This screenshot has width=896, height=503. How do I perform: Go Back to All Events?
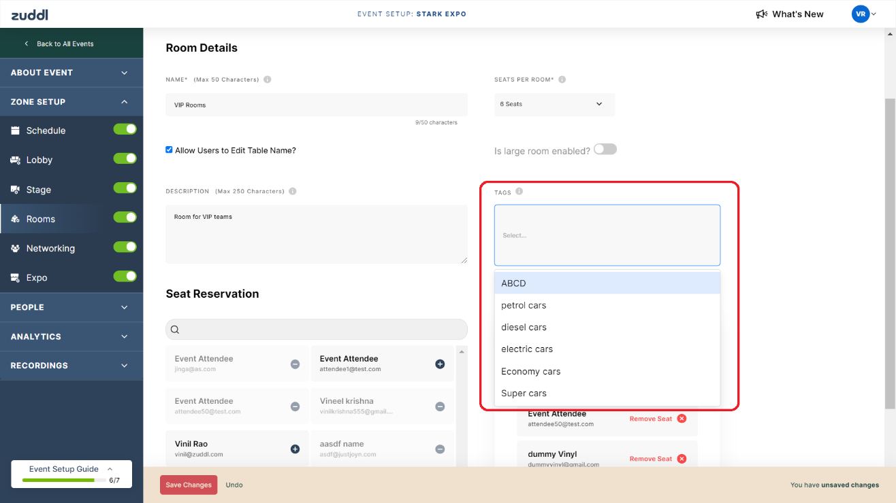tap(65, 44)
